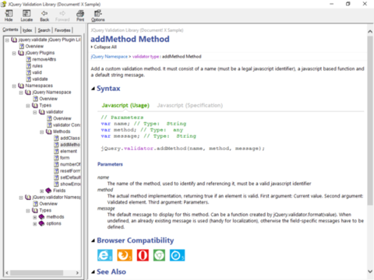Switch to Javascript (Specification) tab
This screenshot has height=280, width=374.
(190, 105)
